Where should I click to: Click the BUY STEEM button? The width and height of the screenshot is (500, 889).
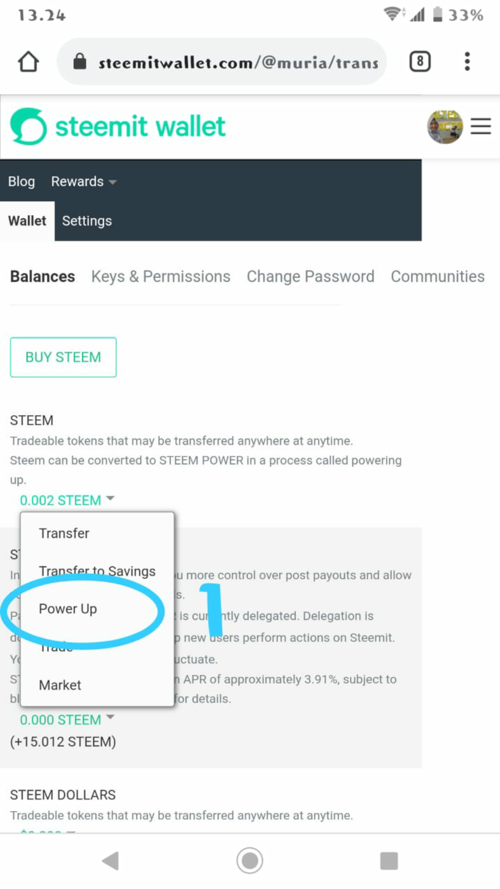pos(63,357)
